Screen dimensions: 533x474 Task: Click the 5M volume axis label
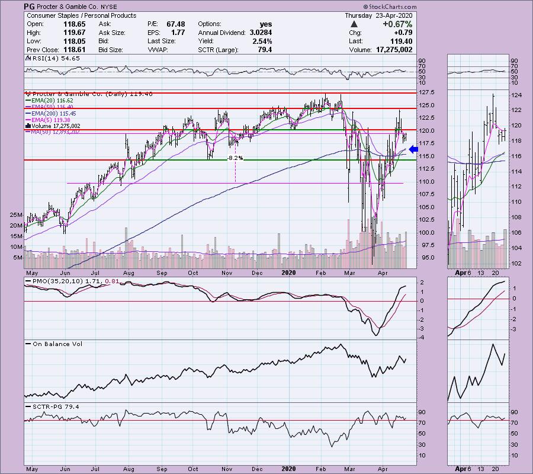(x=18, y=258)
